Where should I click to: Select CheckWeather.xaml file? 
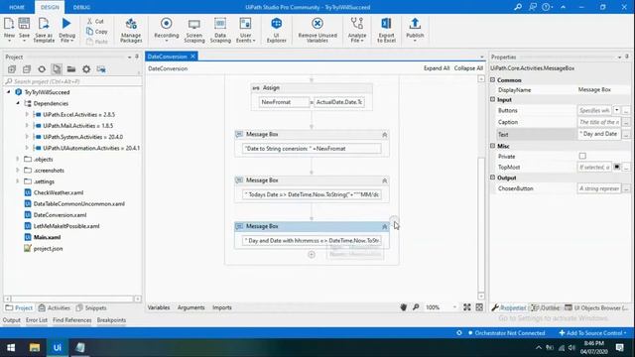pyautogui.click(x=59, y=192)
